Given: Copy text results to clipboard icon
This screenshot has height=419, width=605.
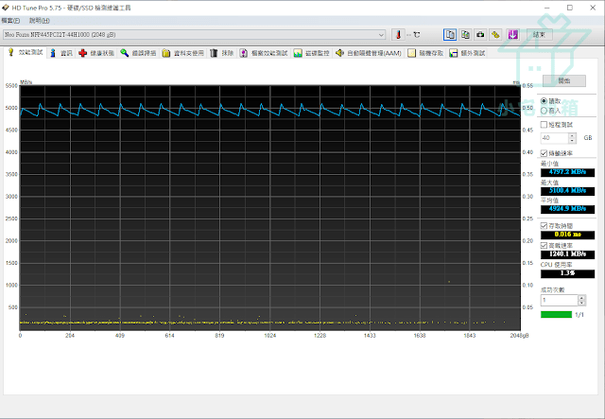Looking at the screenshot, I should pyautogui.click(x=450, y=35).
